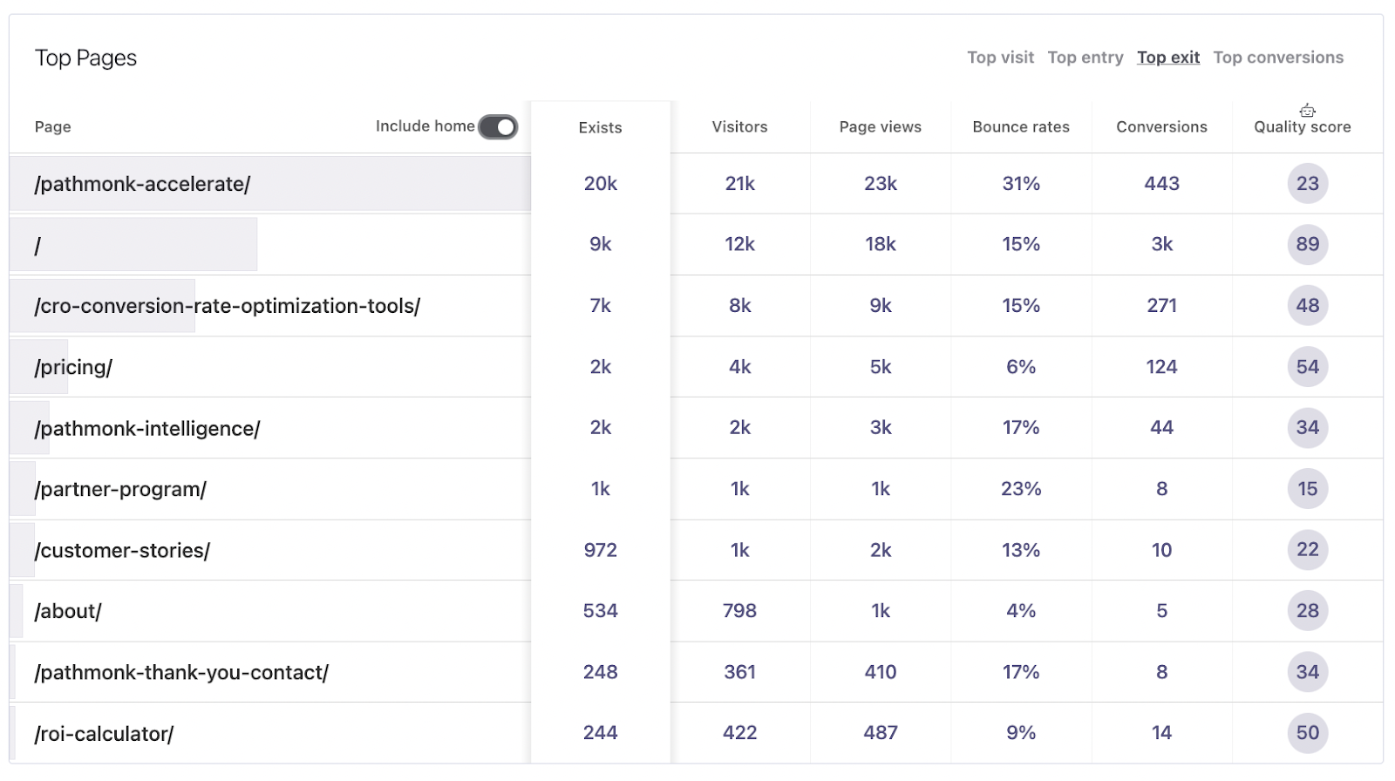Select the homepage "/" row
1395x781 pixels.
click(37, 245)
